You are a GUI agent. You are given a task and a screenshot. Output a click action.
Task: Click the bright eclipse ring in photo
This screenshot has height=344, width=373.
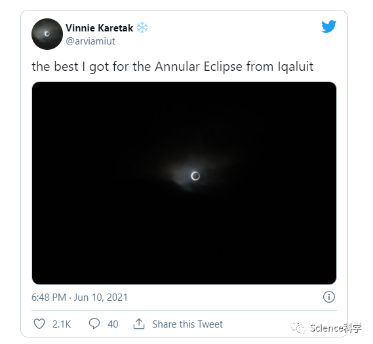click(195, 176)
